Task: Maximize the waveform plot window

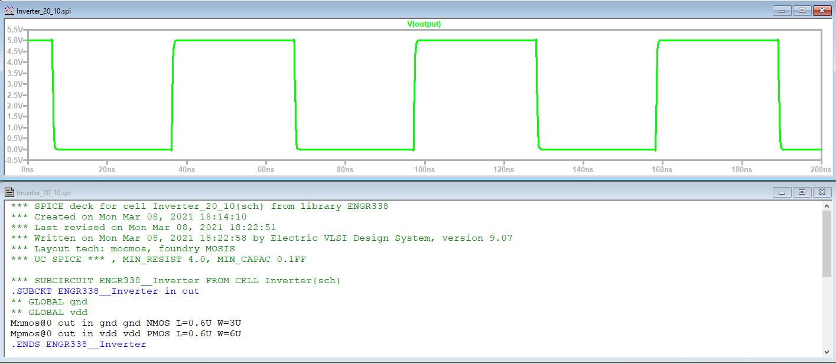Action: pos(802,11)
